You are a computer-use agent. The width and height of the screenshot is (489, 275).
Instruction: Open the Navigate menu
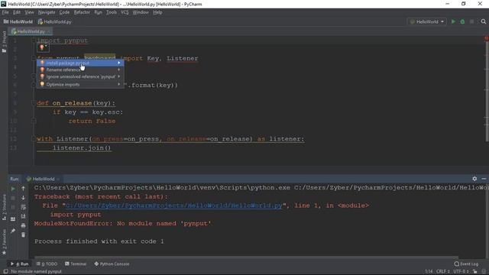pos(47,12)
